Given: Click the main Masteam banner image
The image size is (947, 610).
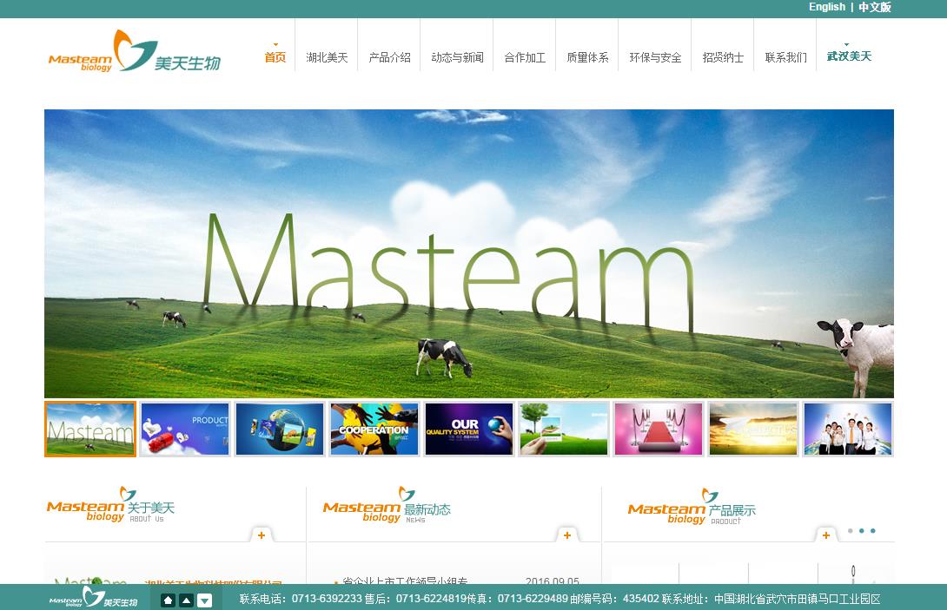Looking at the screenshot, I should point(469,253).
